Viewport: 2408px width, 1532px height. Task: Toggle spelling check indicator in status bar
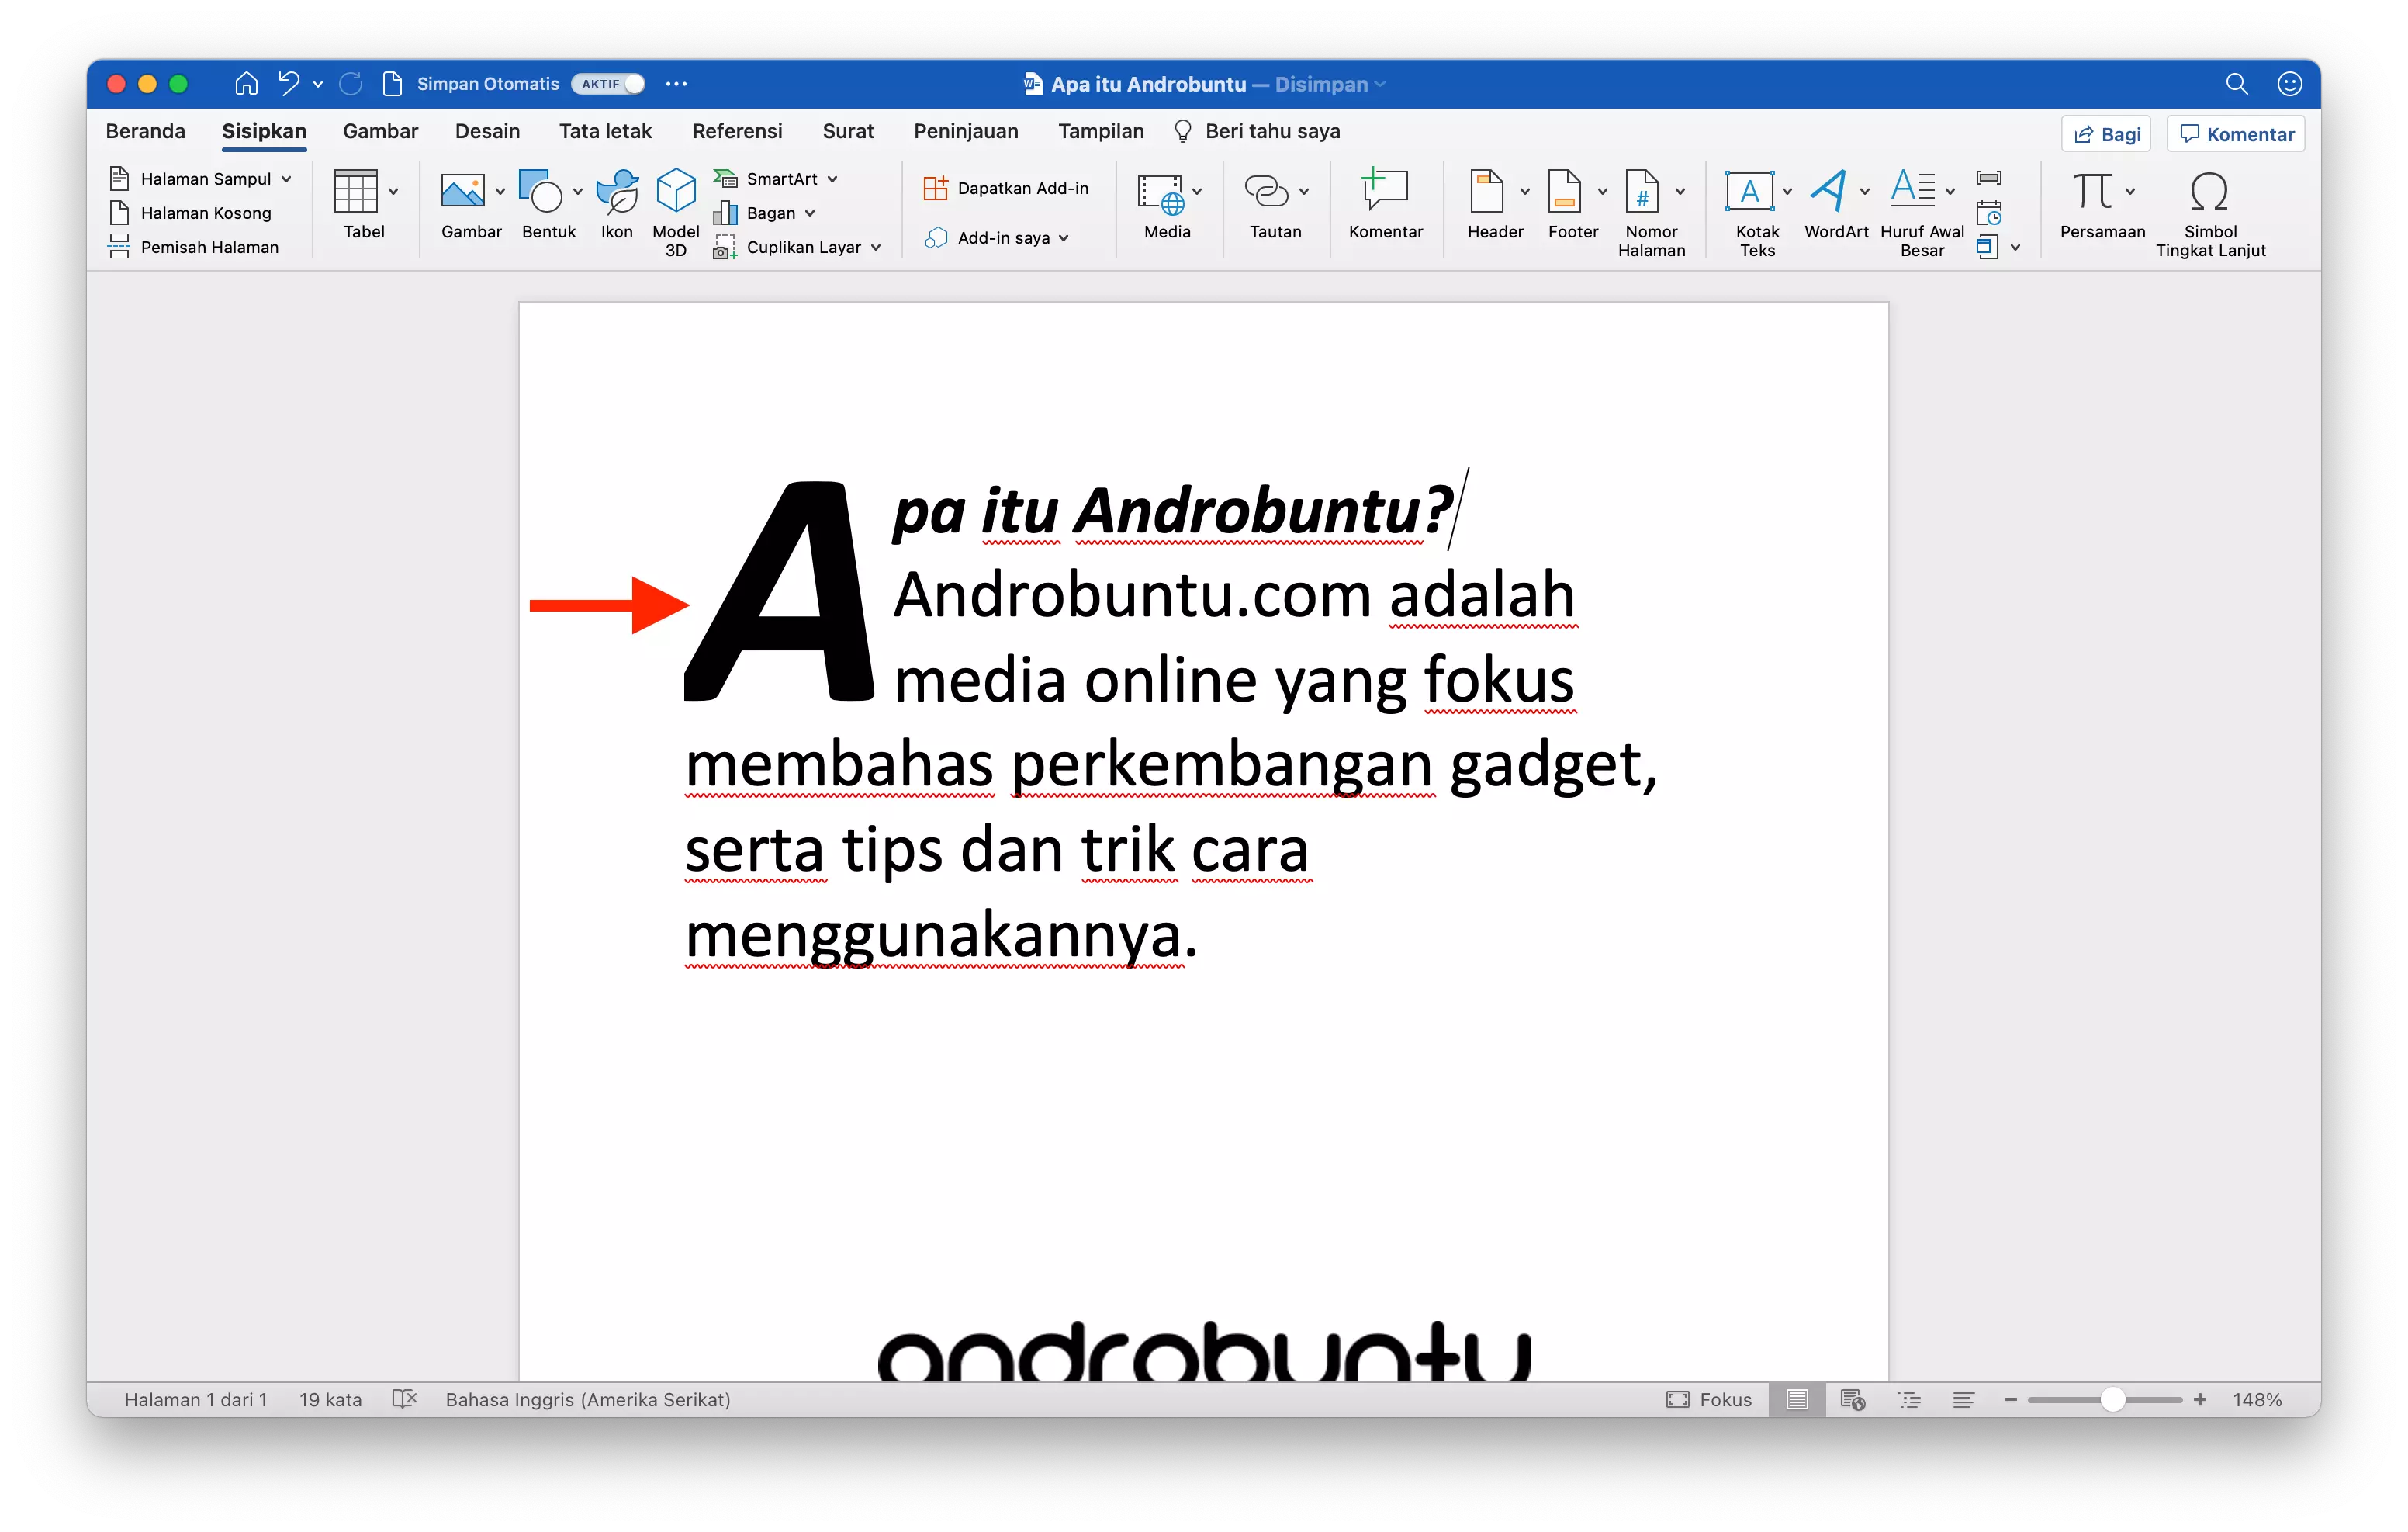(x=404, y=1400)
